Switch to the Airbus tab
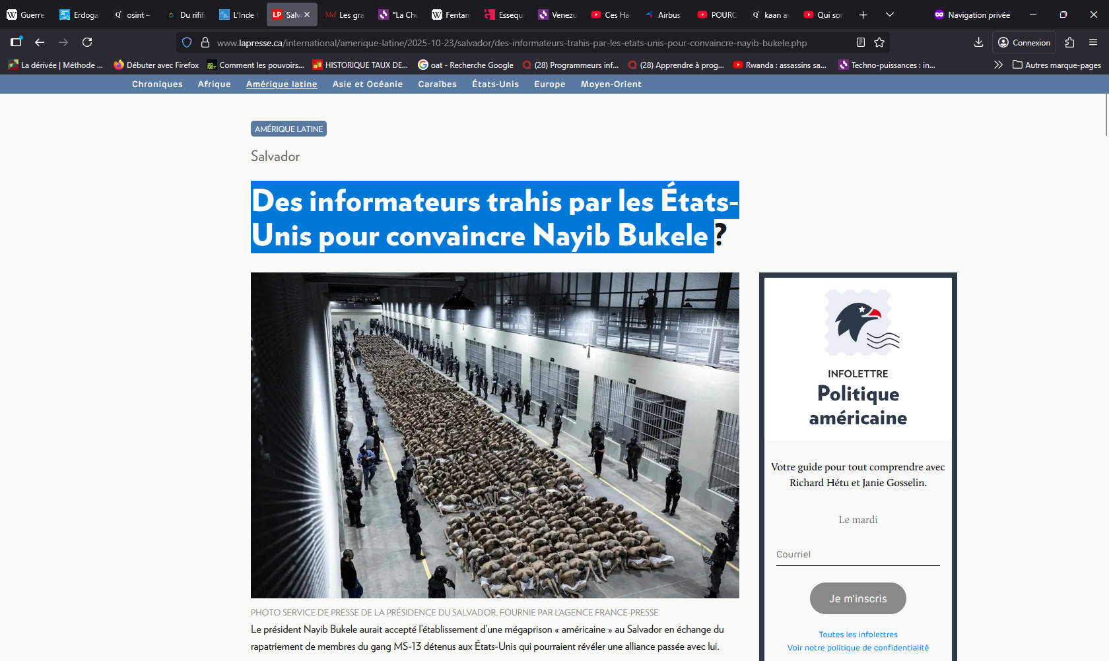1109x661 pixels. (663, 15)
